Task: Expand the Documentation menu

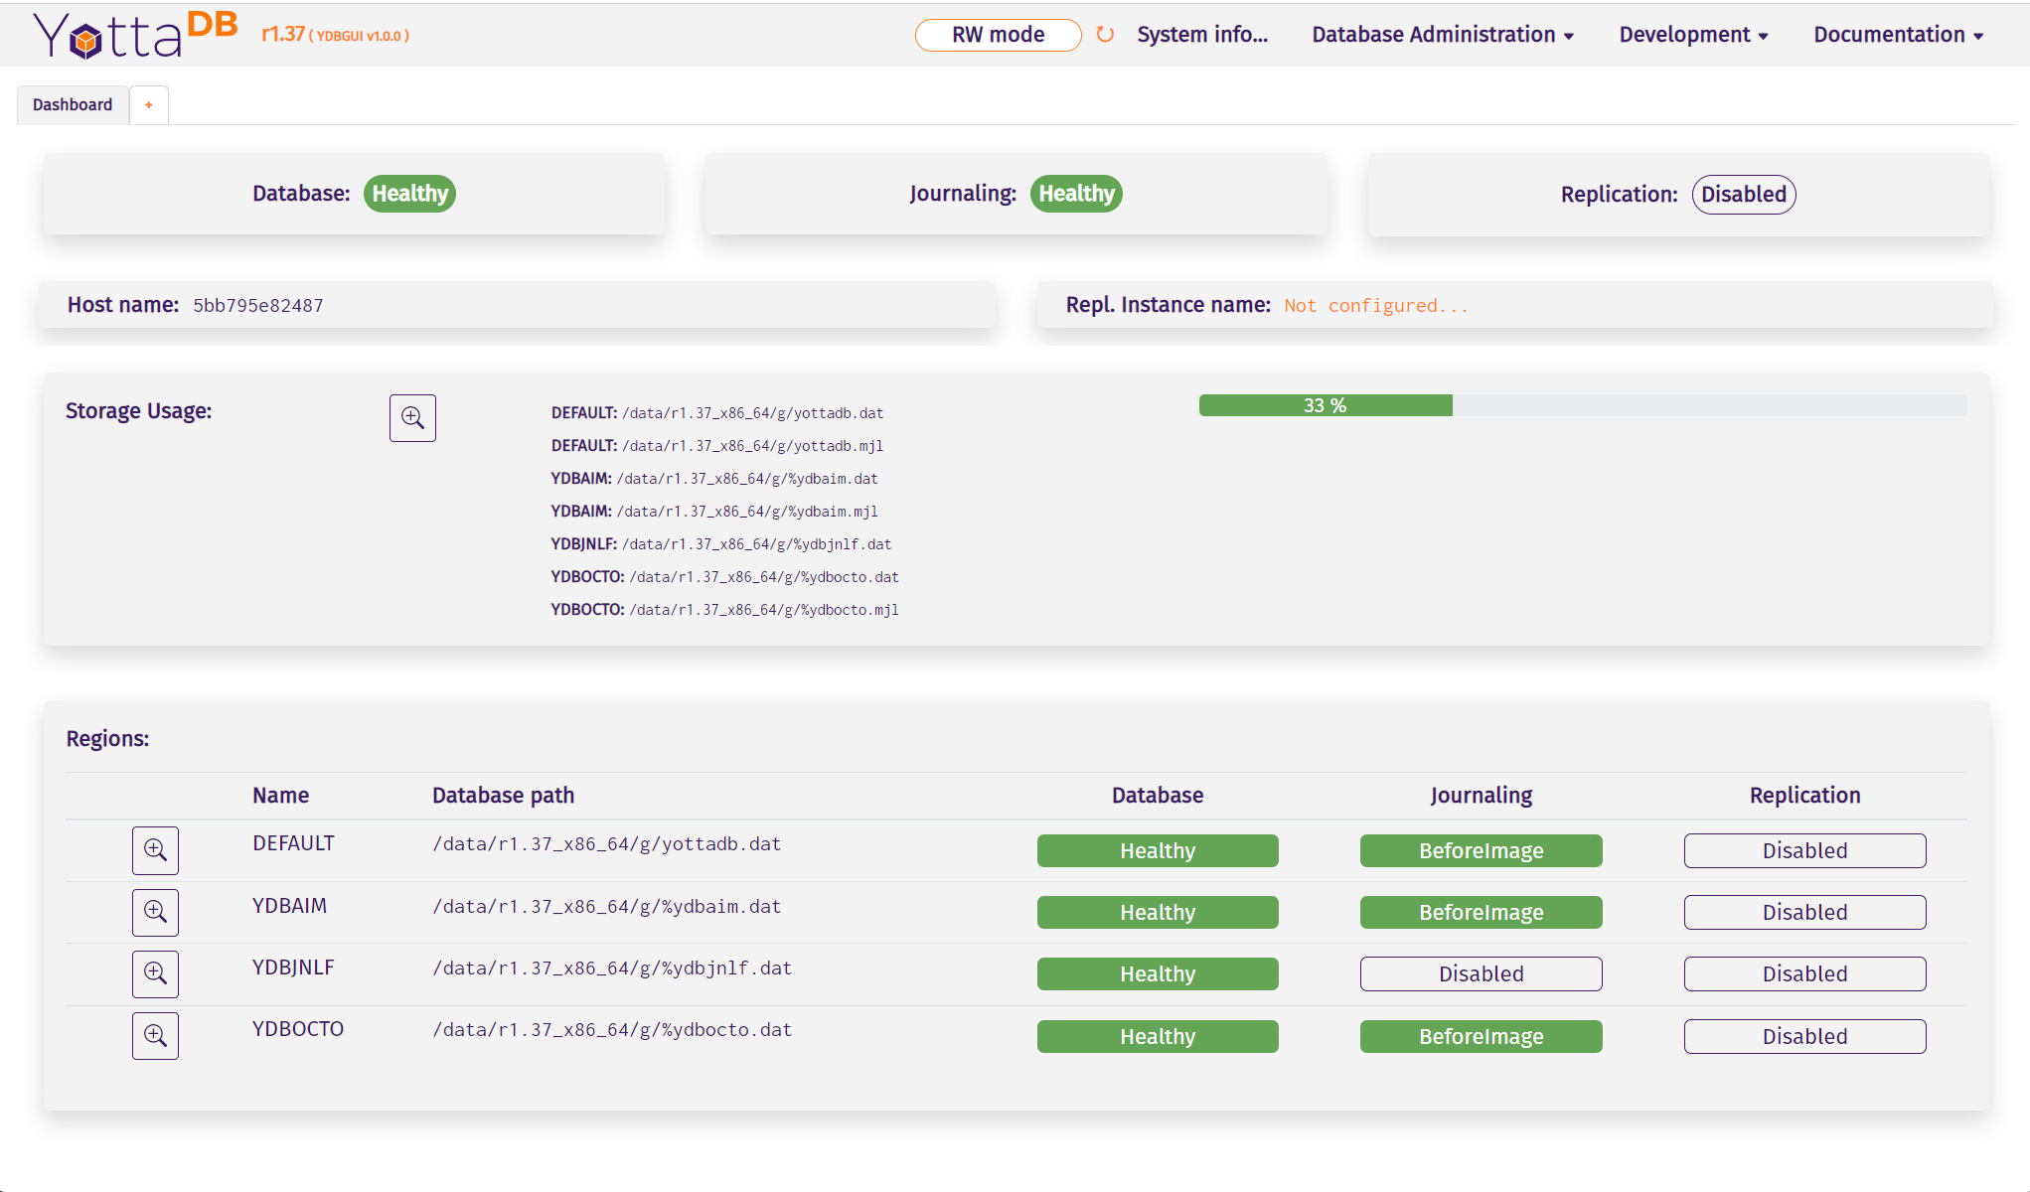Action: point(1898,35)
